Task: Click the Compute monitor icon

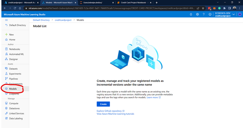Action: (x=6, y=103)
